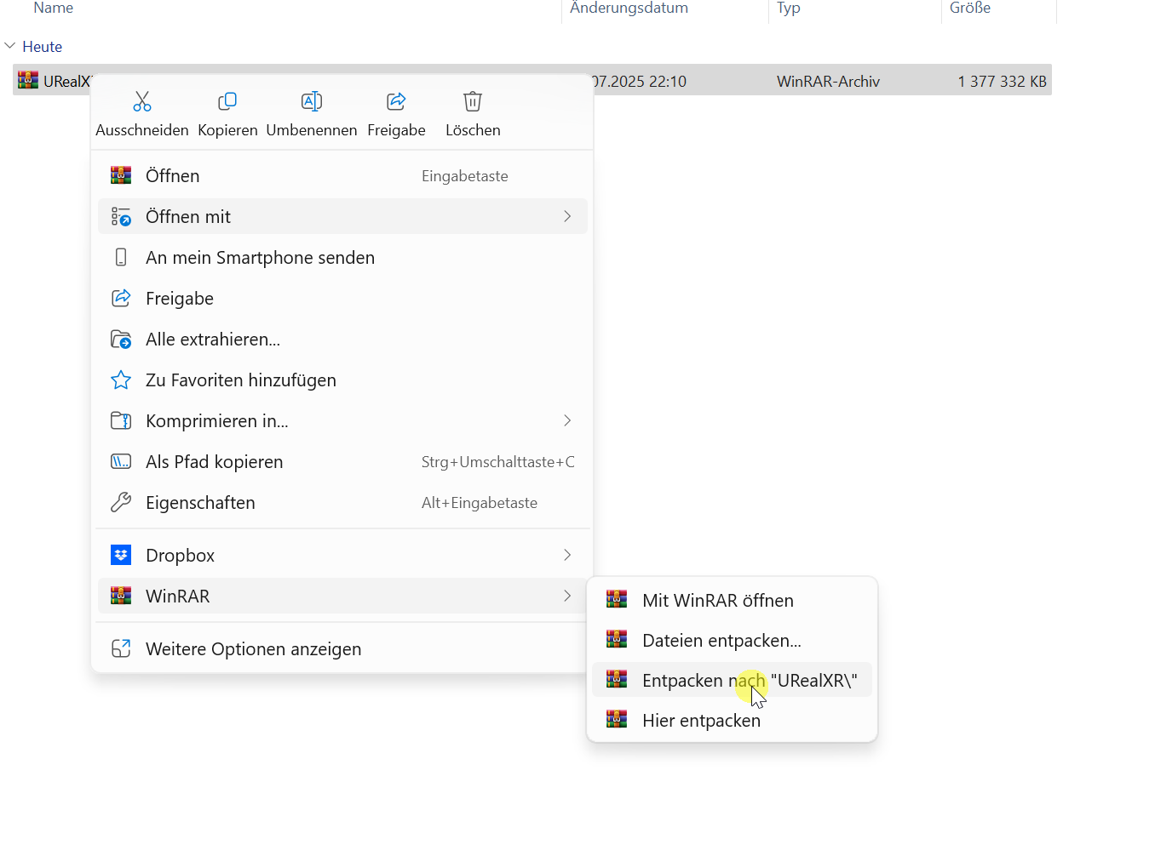Image resolution: width=1155 pixels, height=862 pixels.
Task: Click the Kopieren copy icon
Action: [227, 102]
